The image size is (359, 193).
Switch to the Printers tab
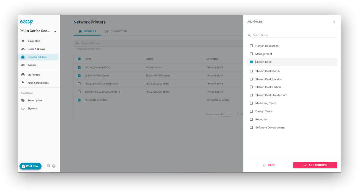click(87, 31)
